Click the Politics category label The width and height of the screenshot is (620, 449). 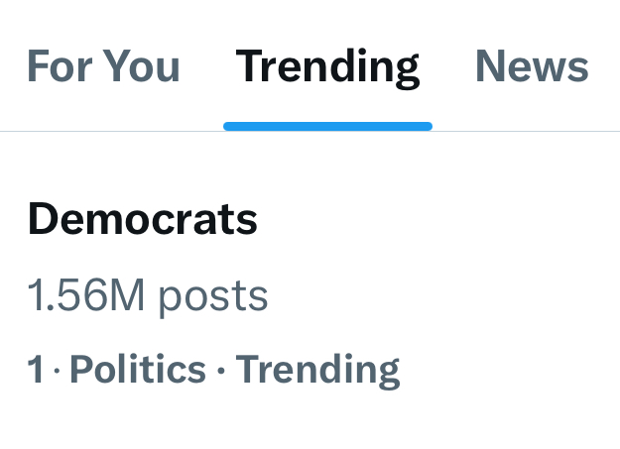pos(138,369)
